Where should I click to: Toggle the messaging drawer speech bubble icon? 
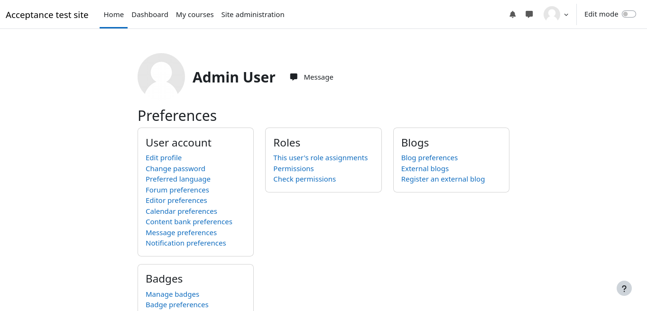(529, 14)
